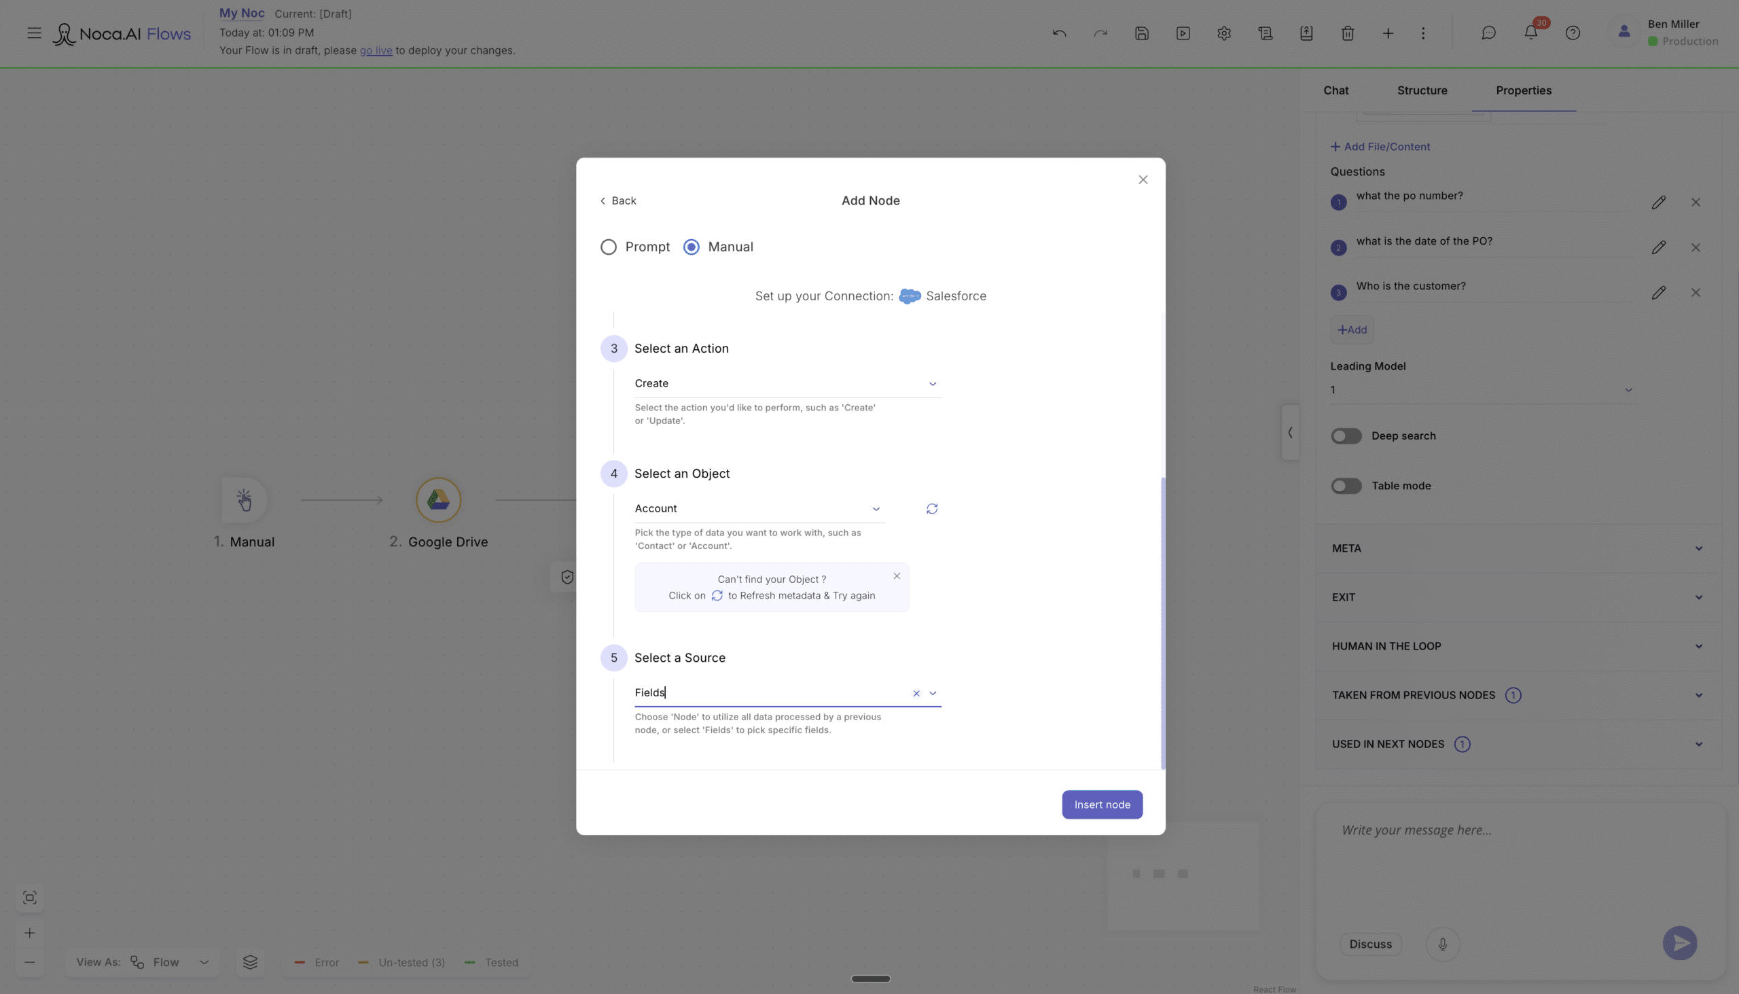1739x994 pixels.
Task: Expand the META section
Action: 1518,548
